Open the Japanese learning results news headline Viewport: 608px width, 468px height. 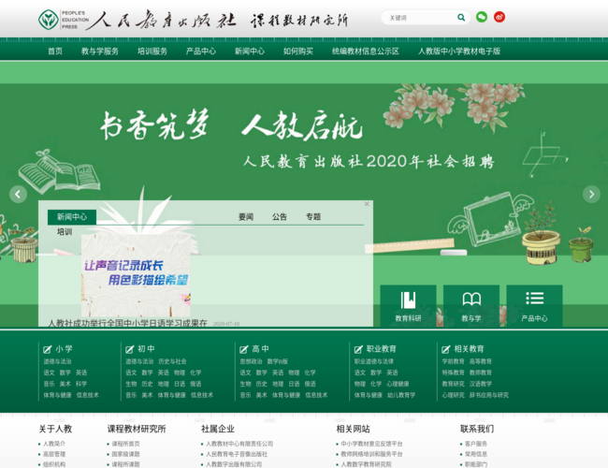(127, 323)
